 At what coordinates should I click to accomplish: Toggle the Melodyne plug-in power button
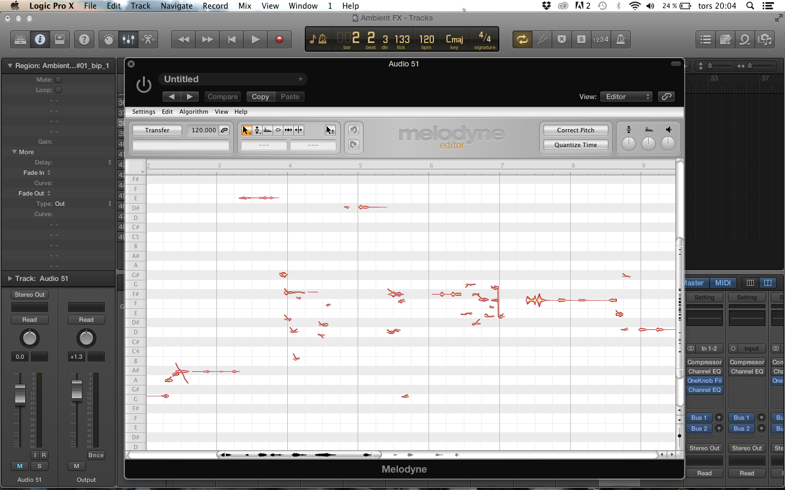click(x=143, y=85)
